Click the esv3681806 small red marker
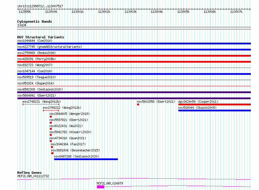259x190 pixels. pos(52,153)
